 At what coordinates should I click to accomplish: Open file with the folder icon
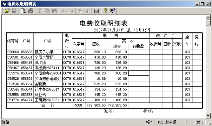7,11
